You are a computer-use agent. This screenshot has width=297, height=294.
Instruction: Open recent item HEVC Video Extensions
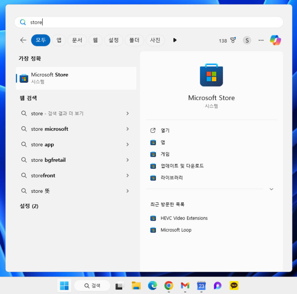(211, 218)
